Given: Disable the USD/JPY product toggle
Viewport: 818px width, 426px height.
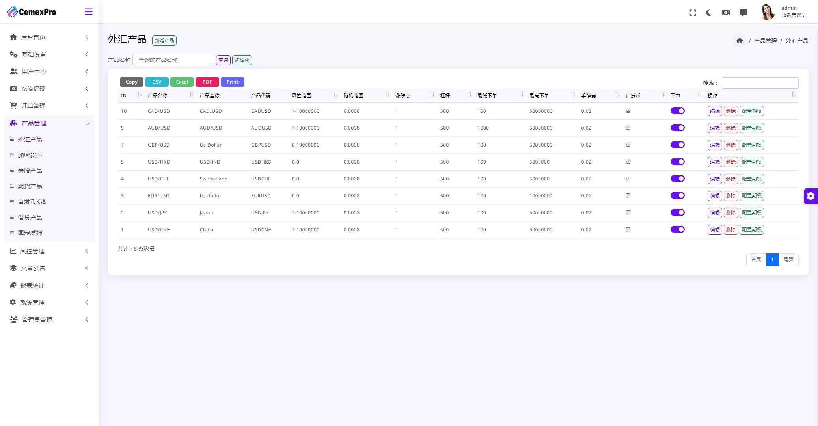Looking at the screenshot, I should coord(677,212).
